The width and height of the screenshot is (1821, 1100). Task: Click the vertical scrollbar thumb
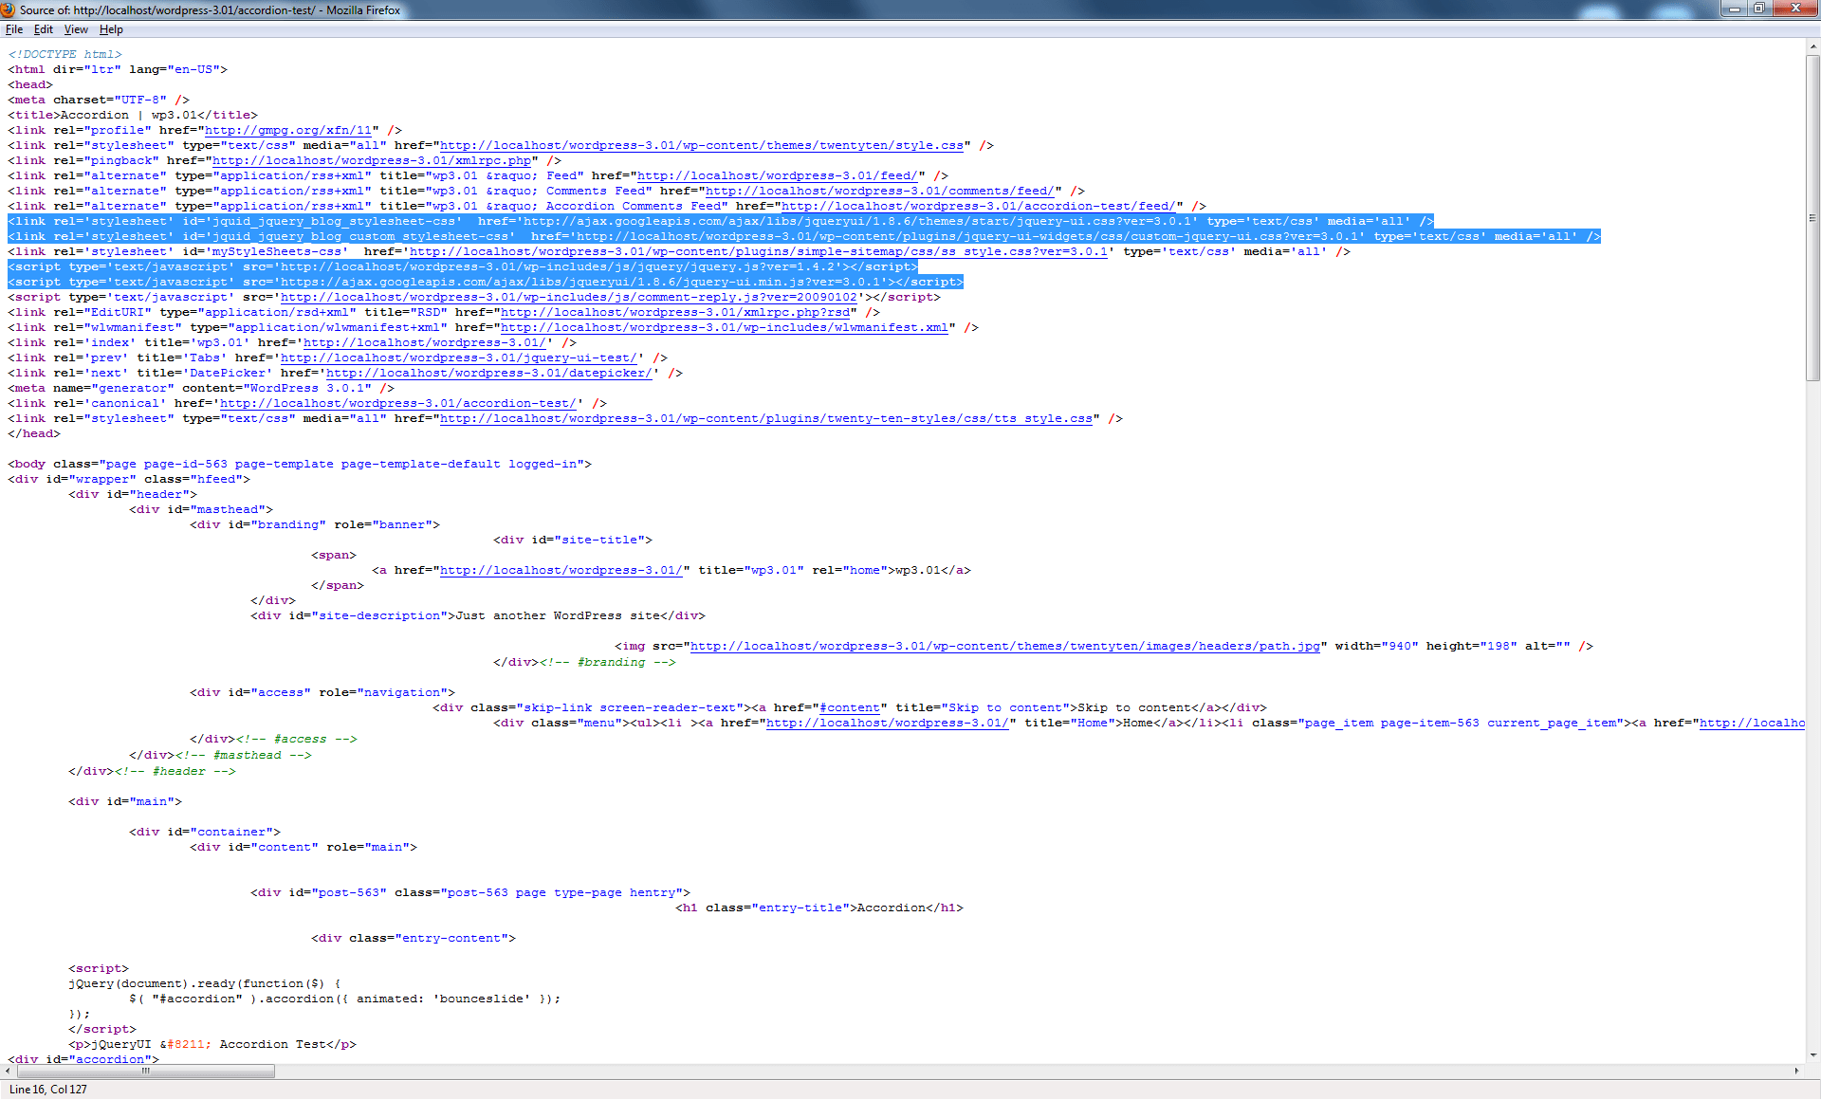coord(1812,218)
